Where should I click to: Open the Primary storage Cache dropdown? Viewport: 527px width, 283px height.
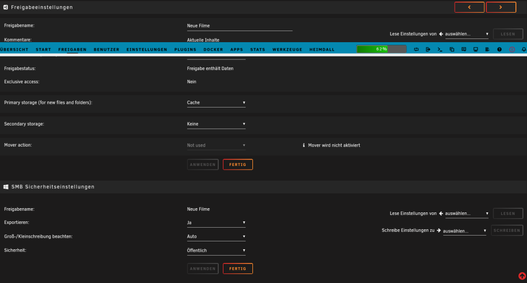(216, 103)
